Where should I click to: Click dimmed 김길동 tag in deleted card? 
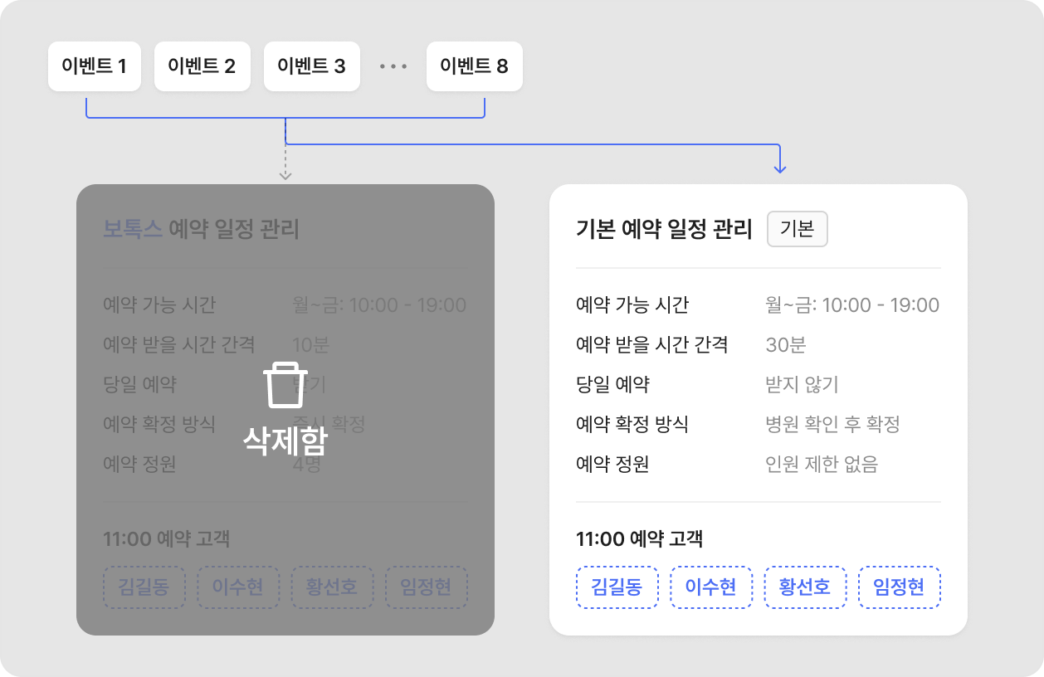coord(144,587)
